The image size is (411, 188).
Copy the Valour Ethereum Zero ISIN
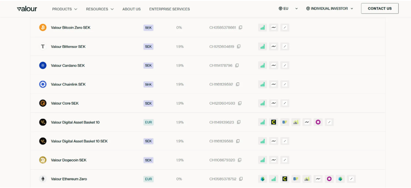click(x=241, y=179)
